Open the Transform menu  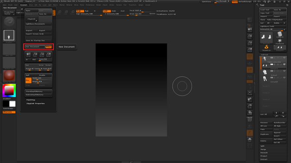point(132,5)
